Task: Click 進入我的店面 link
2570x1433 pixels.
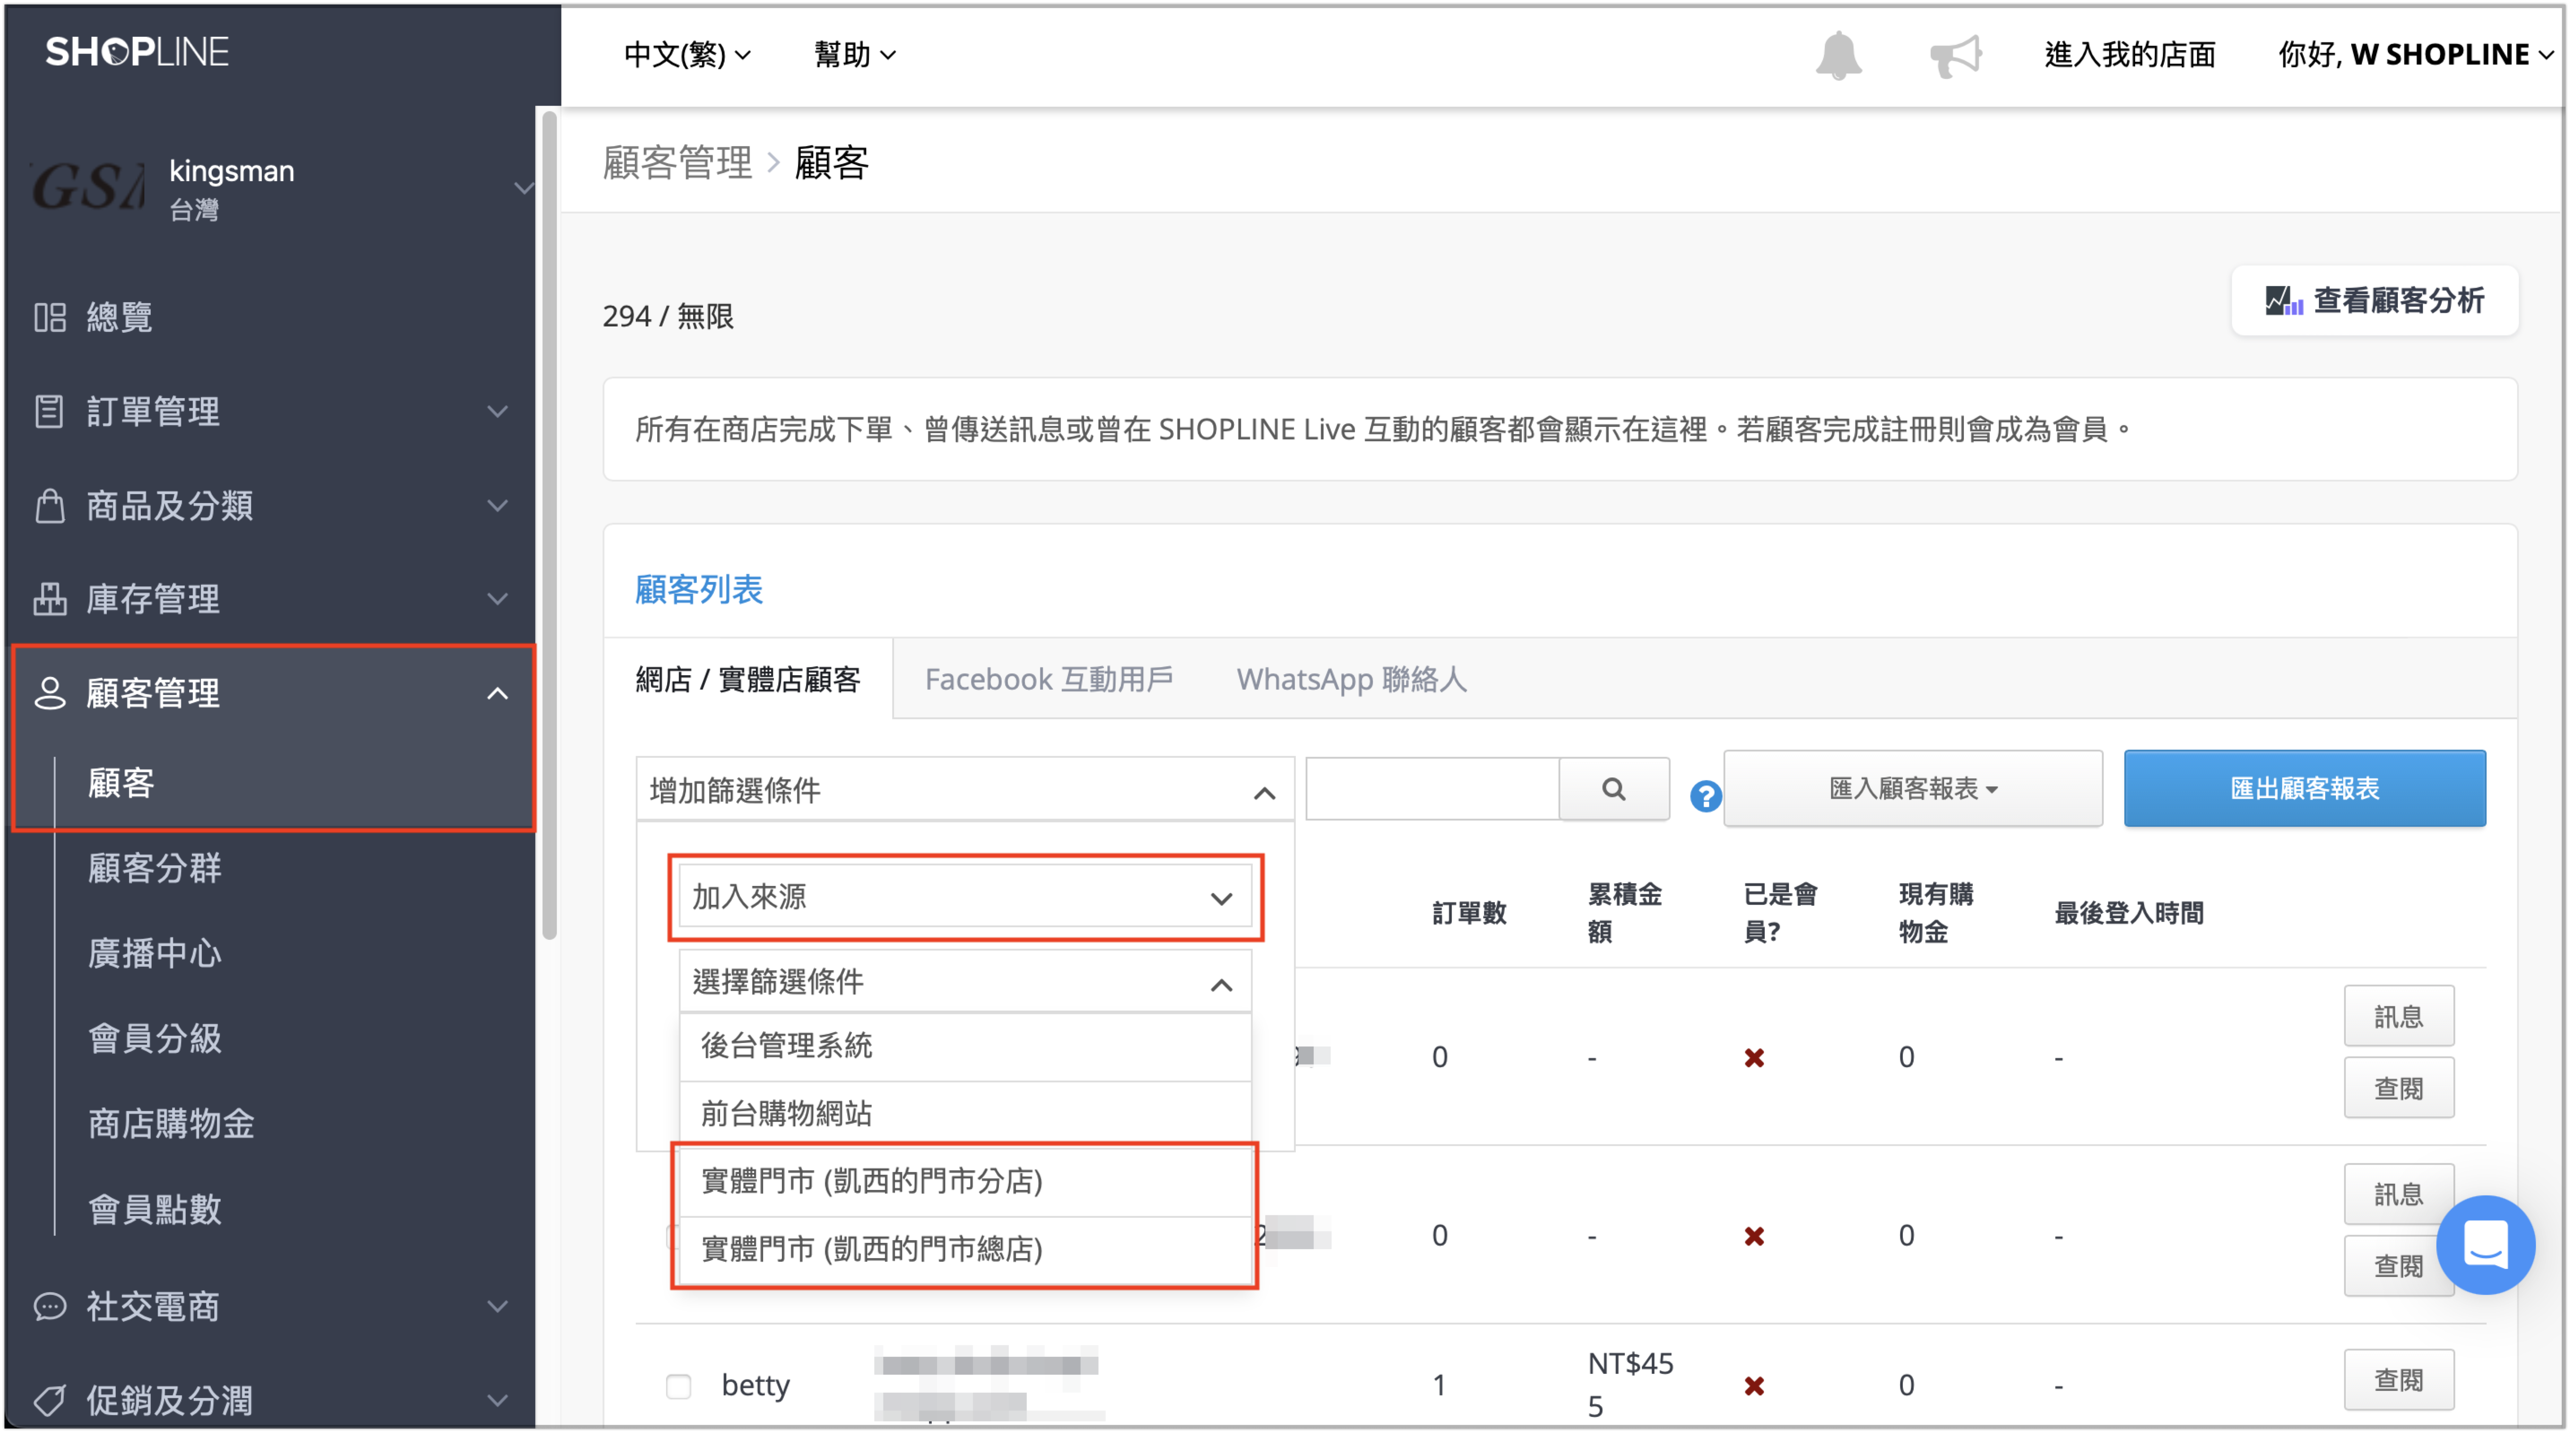Action: (2130, 54)
